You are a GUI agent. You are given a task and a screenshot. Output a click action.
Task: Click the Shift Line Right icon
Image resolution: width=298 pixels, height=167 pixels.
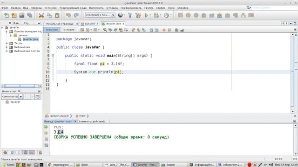click(156, 30)
